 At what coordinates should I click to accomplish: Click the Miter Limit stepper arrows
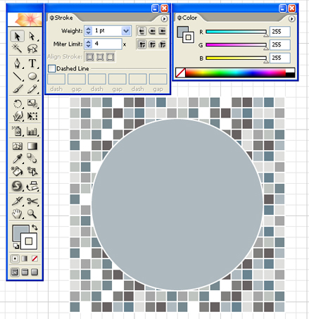pyautogui.click(x=88, y=44)
